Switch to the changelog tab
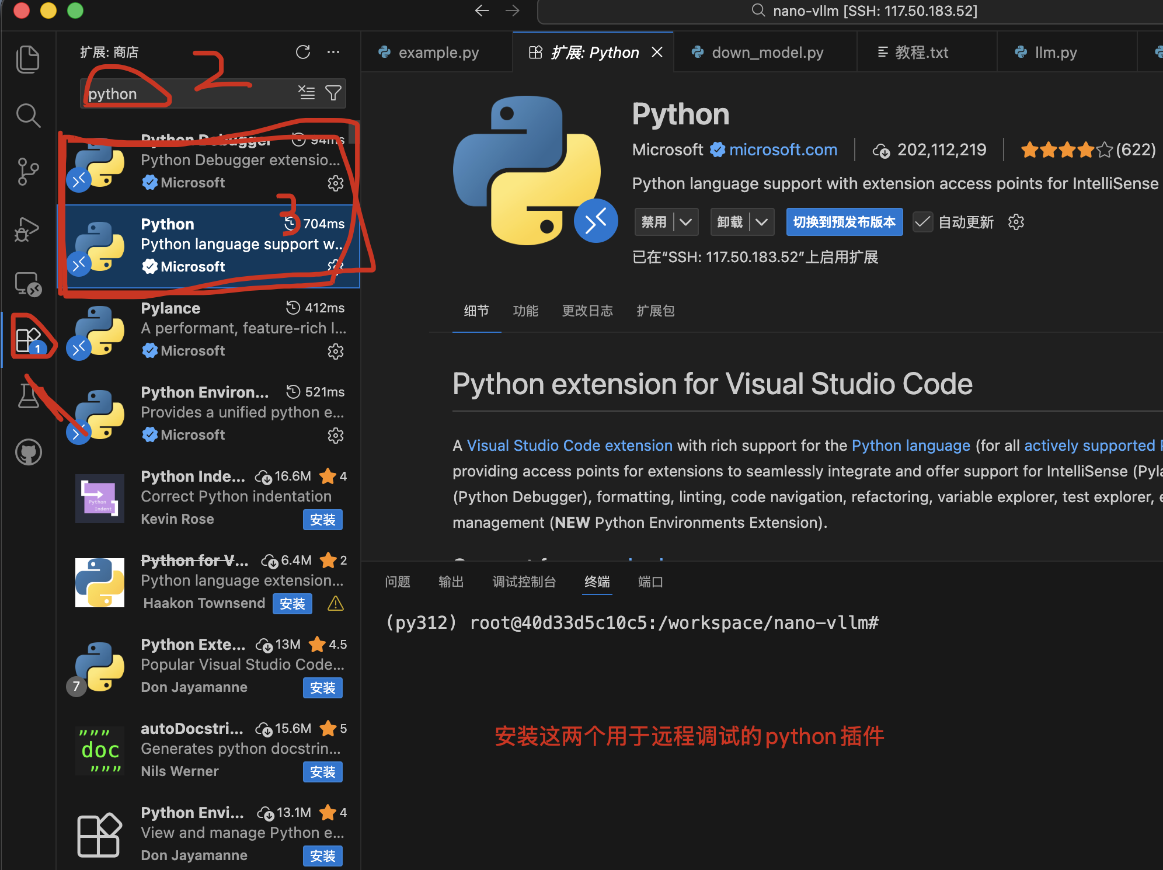 (587, 311)
